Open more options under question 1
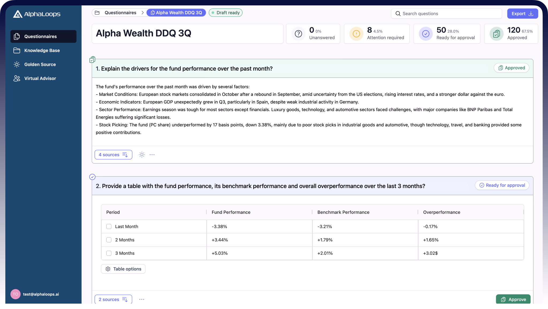Image resolution: width=548 pixels, height=309 pixels. 152,154
